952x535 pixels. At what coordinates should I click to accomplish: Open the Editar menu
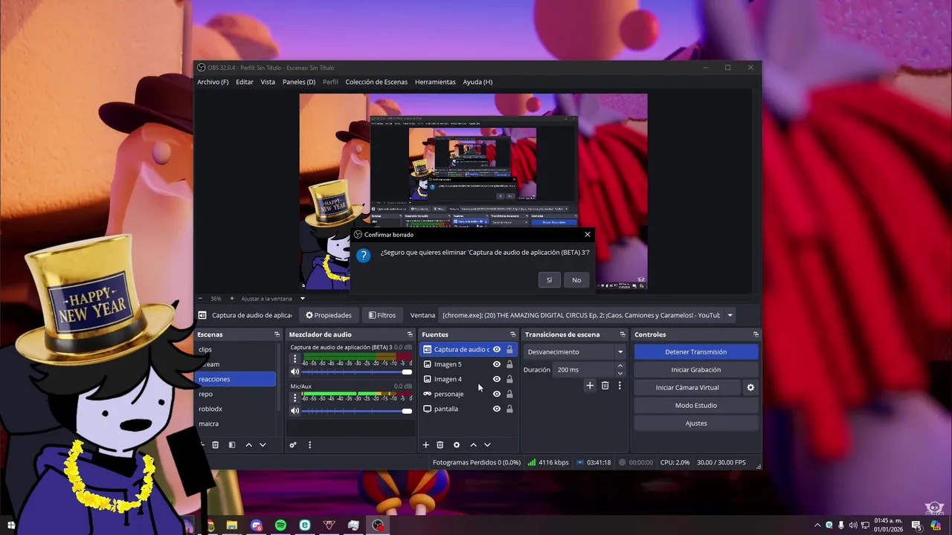[x=245, y=82]
